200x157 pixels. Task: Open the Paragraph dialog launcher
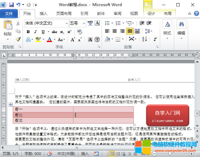click(x=157, y=47)
